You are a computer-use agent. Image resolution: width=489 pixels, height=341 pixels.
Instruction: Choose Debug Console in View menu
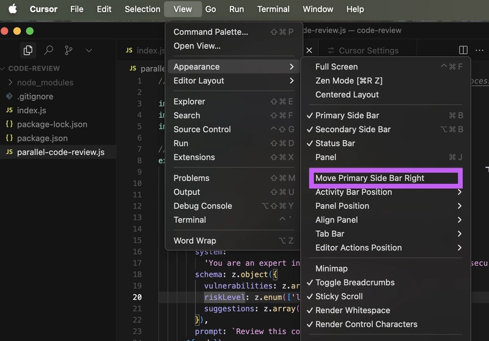tap(233, 206)
